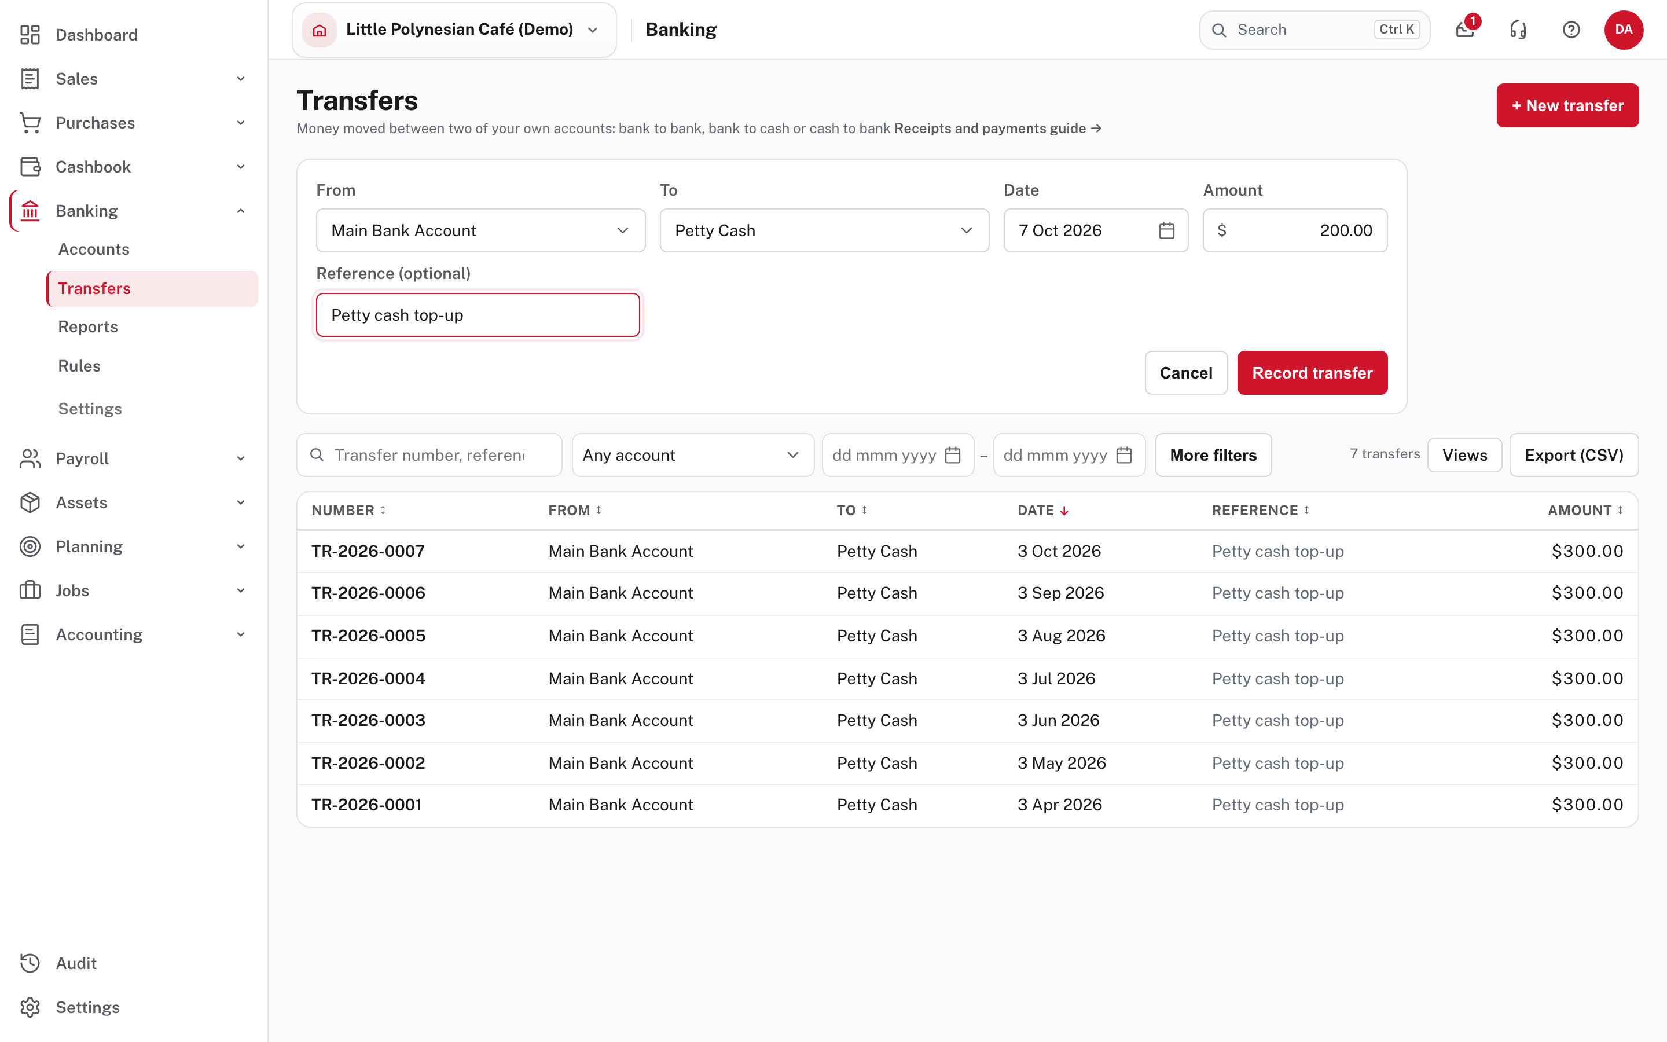Open the start date filter calendar icon
This screenshot has height=1042, width=1667.
pyautogui.click(x=953, y=455)
